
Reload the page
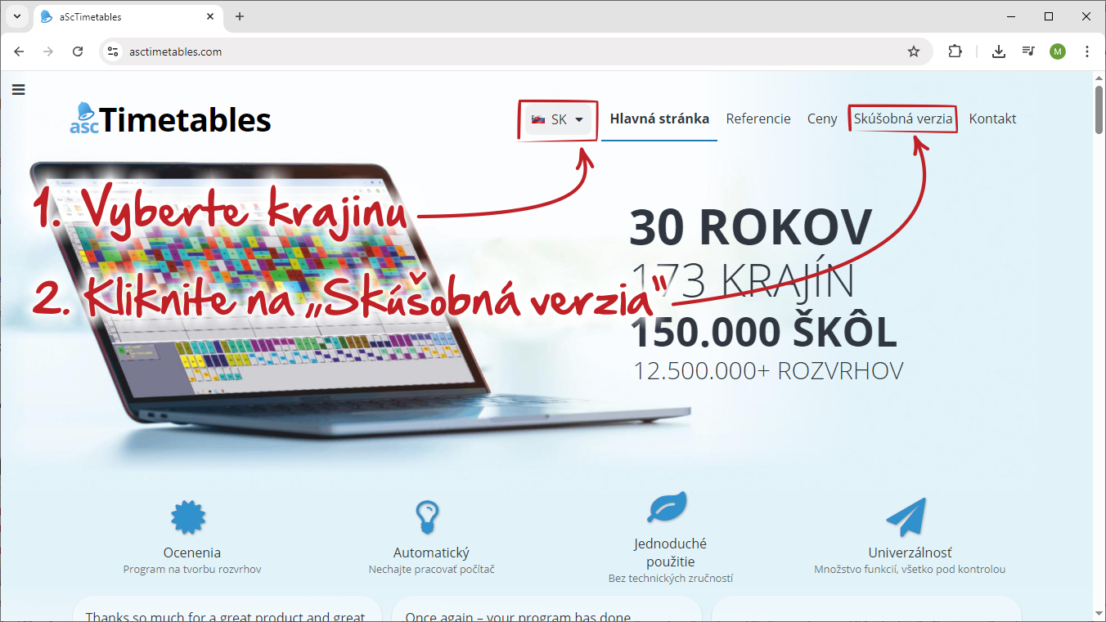(78, 51)
